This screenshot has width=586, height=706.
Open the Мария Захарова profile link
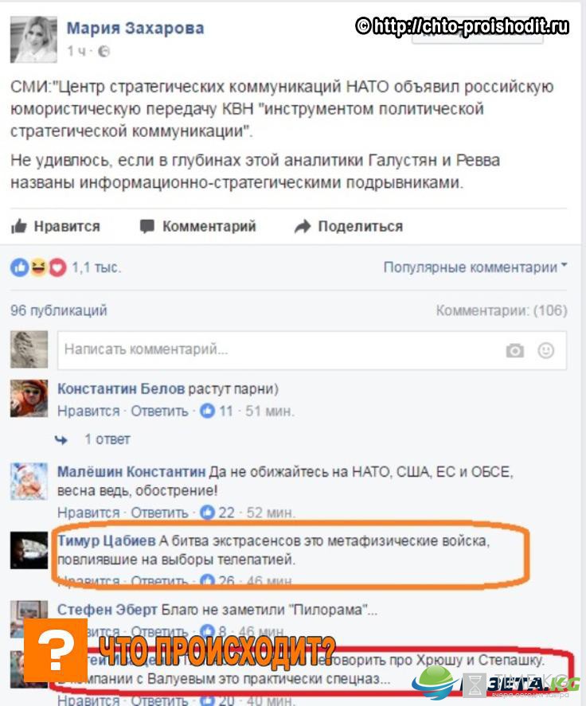pyautogui.click(x=135, y=28)
